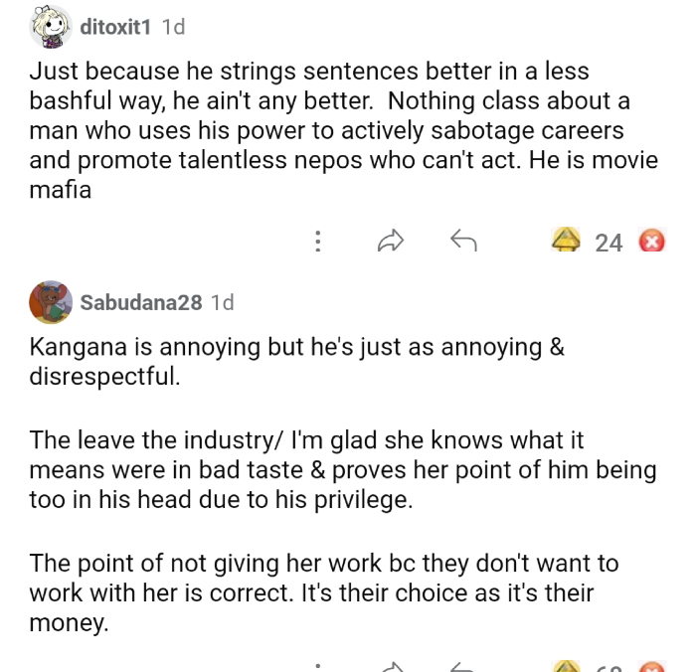Share Sabudana28's comment
The image size is (696, 672).
(x=391, y=667)
